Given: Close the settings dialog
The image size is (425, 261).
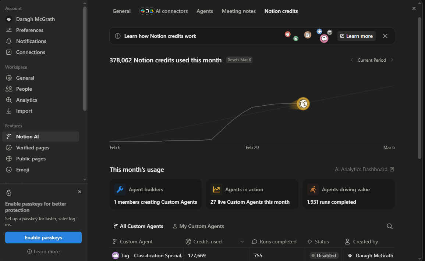Looking at the screenshot, I should (414, 8).
